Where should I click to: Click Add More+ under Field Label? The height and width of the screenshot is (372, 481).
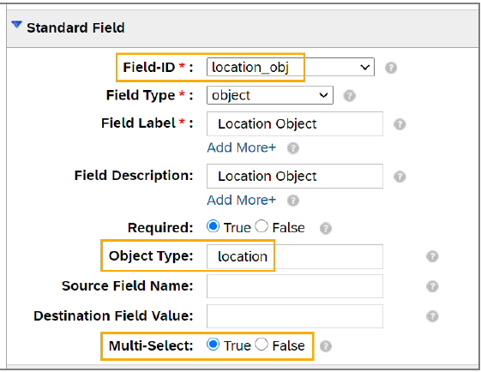point(242,147)
